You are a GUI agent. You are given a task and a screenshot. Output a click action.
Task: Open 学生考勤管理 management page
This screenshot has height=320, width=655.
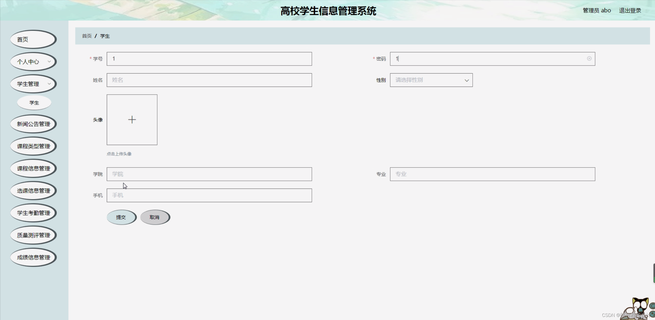(x=33, y=213)
